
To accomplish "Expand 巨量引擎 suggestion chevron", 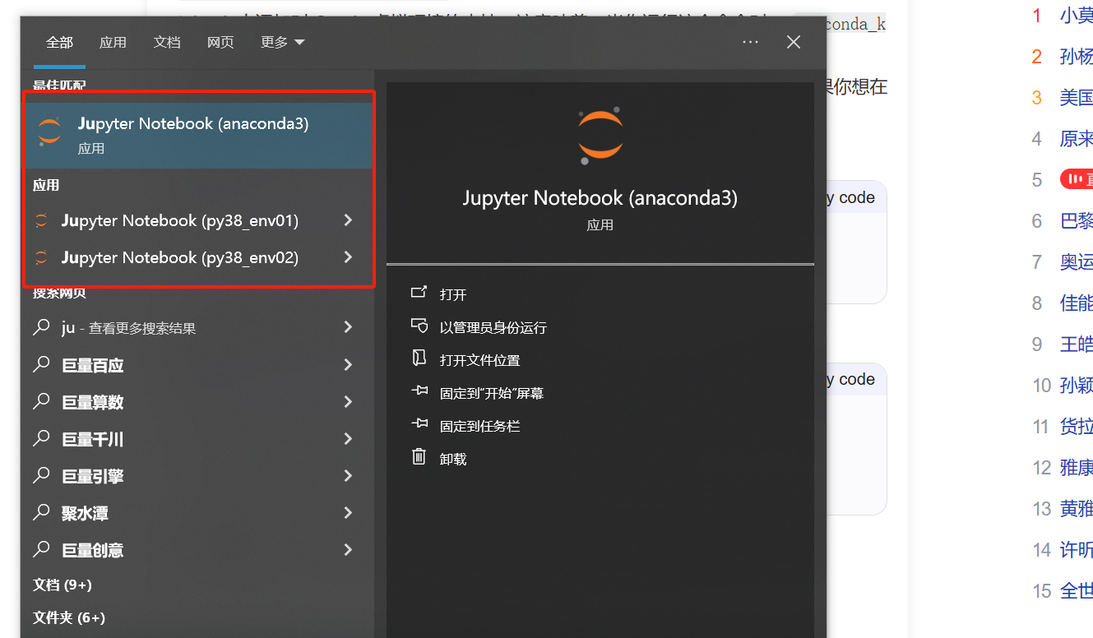I will pos(349,475).
